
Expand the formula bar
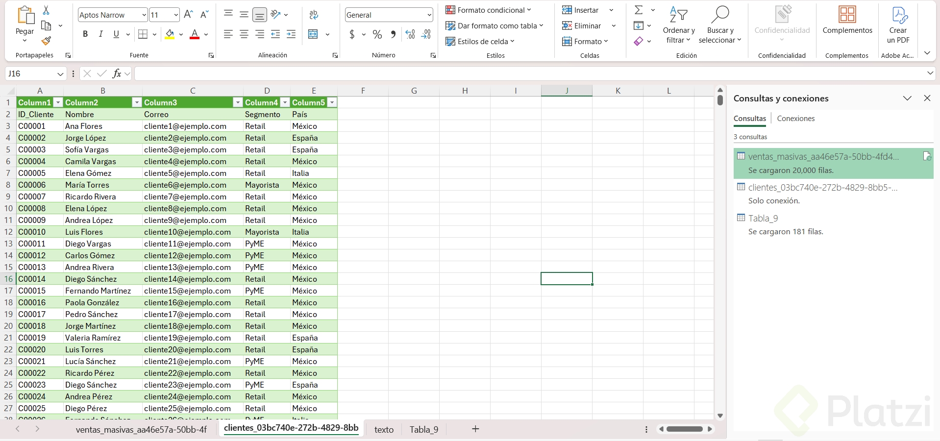[x=930, y=73]
